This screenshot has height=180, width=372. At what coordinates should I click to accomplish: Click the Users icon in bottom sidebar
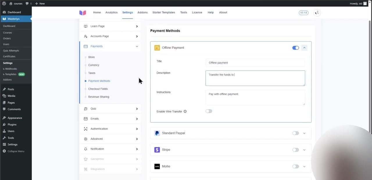[4, 131]
